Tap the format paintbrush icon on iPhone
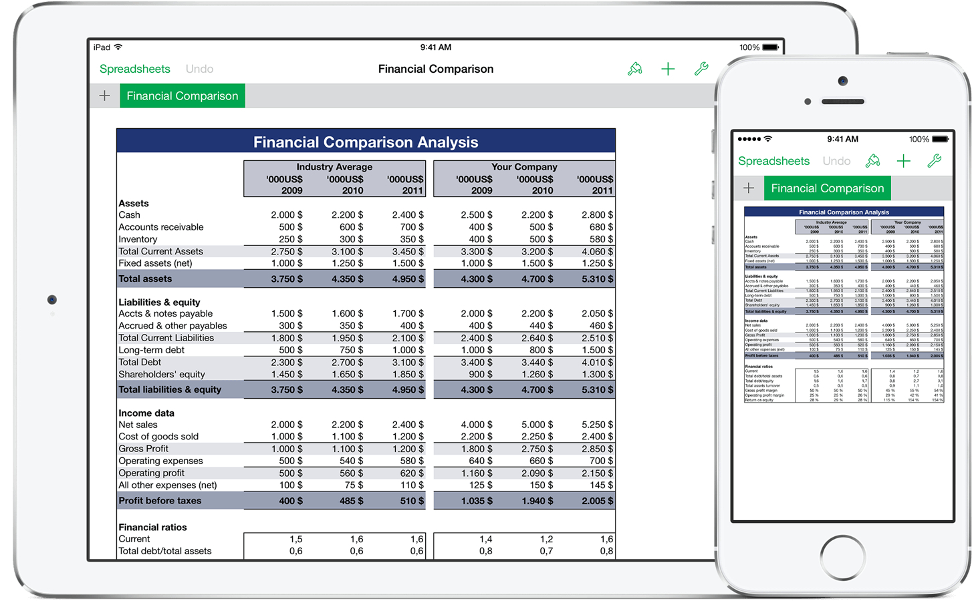The image size is (972, 601). coord(872,161)
